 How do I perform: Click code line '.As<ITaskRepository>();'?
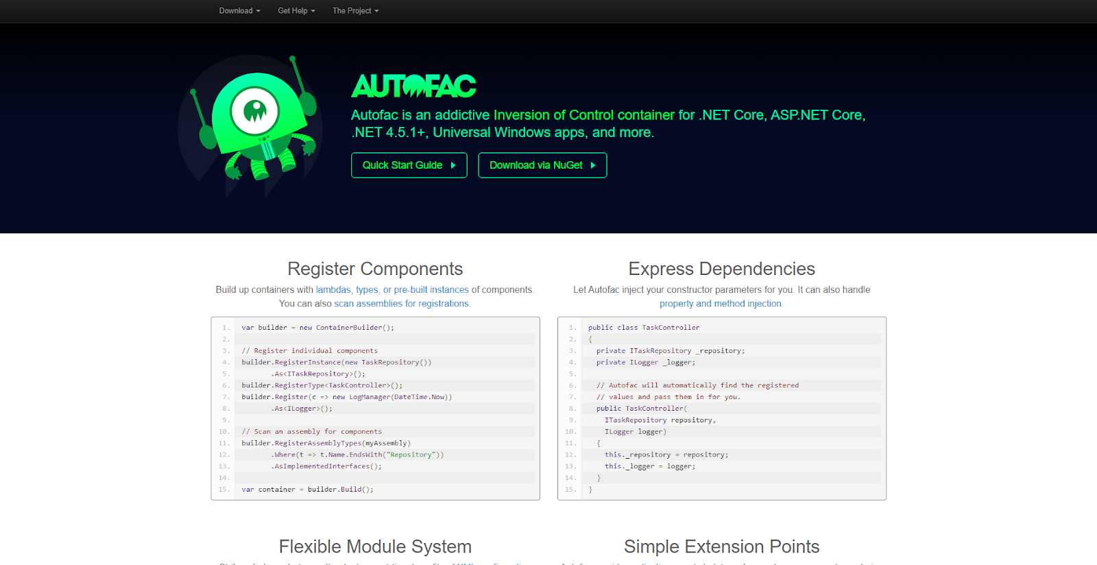click(318, 374)
